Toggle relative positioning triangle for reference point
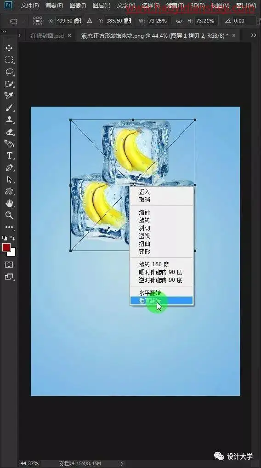 90,21
